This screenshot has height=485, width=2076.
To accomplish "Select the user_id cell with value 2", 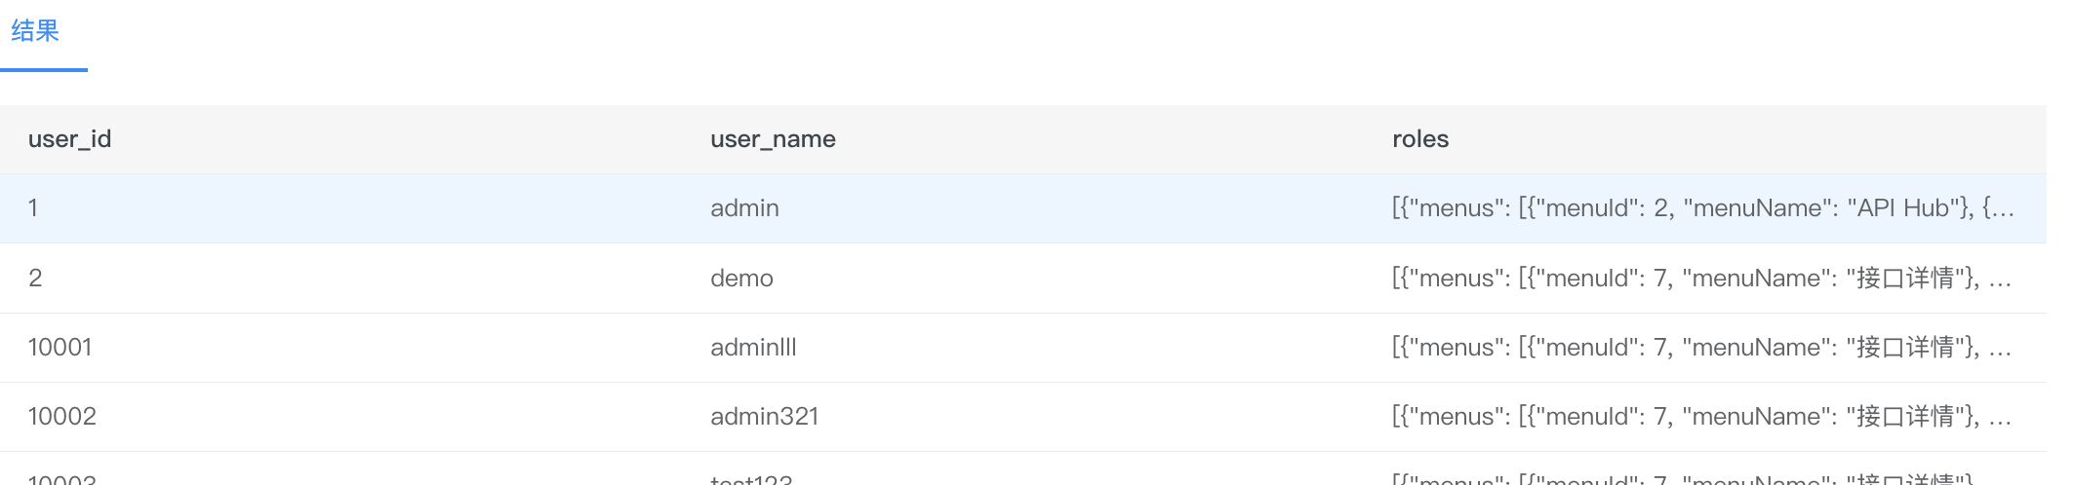I will point(35,279).
